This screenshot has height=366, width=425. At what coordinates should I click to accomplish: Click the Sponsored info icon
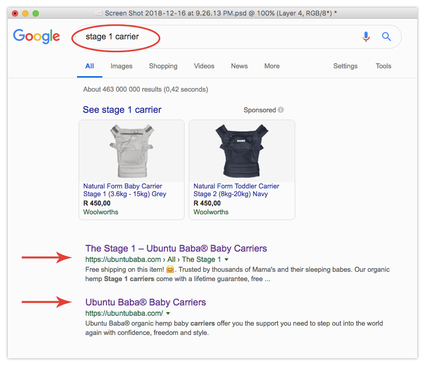click(x=281, y=110)
